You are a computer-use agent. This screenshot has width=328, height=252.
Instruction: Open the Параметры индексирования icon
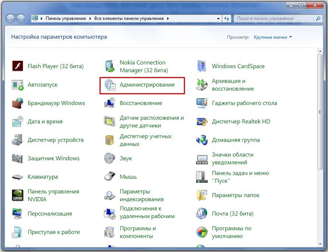coord(110,195)
